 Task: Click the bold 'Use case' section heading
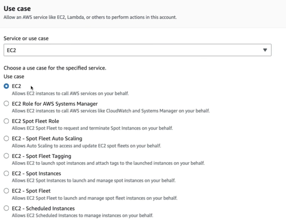tap(17, 8)
